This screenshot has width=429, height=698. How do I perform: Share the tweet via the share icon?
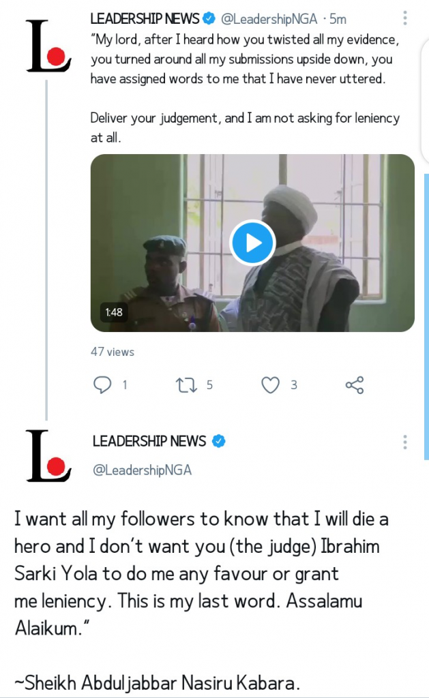tap(355, 385)
